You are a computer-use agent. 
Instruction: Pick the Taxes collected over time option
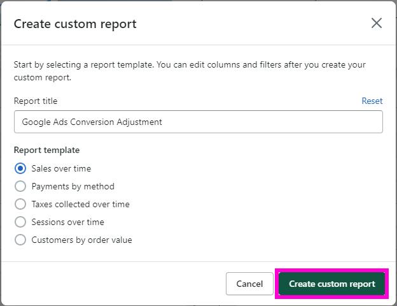tap(20, 204)
